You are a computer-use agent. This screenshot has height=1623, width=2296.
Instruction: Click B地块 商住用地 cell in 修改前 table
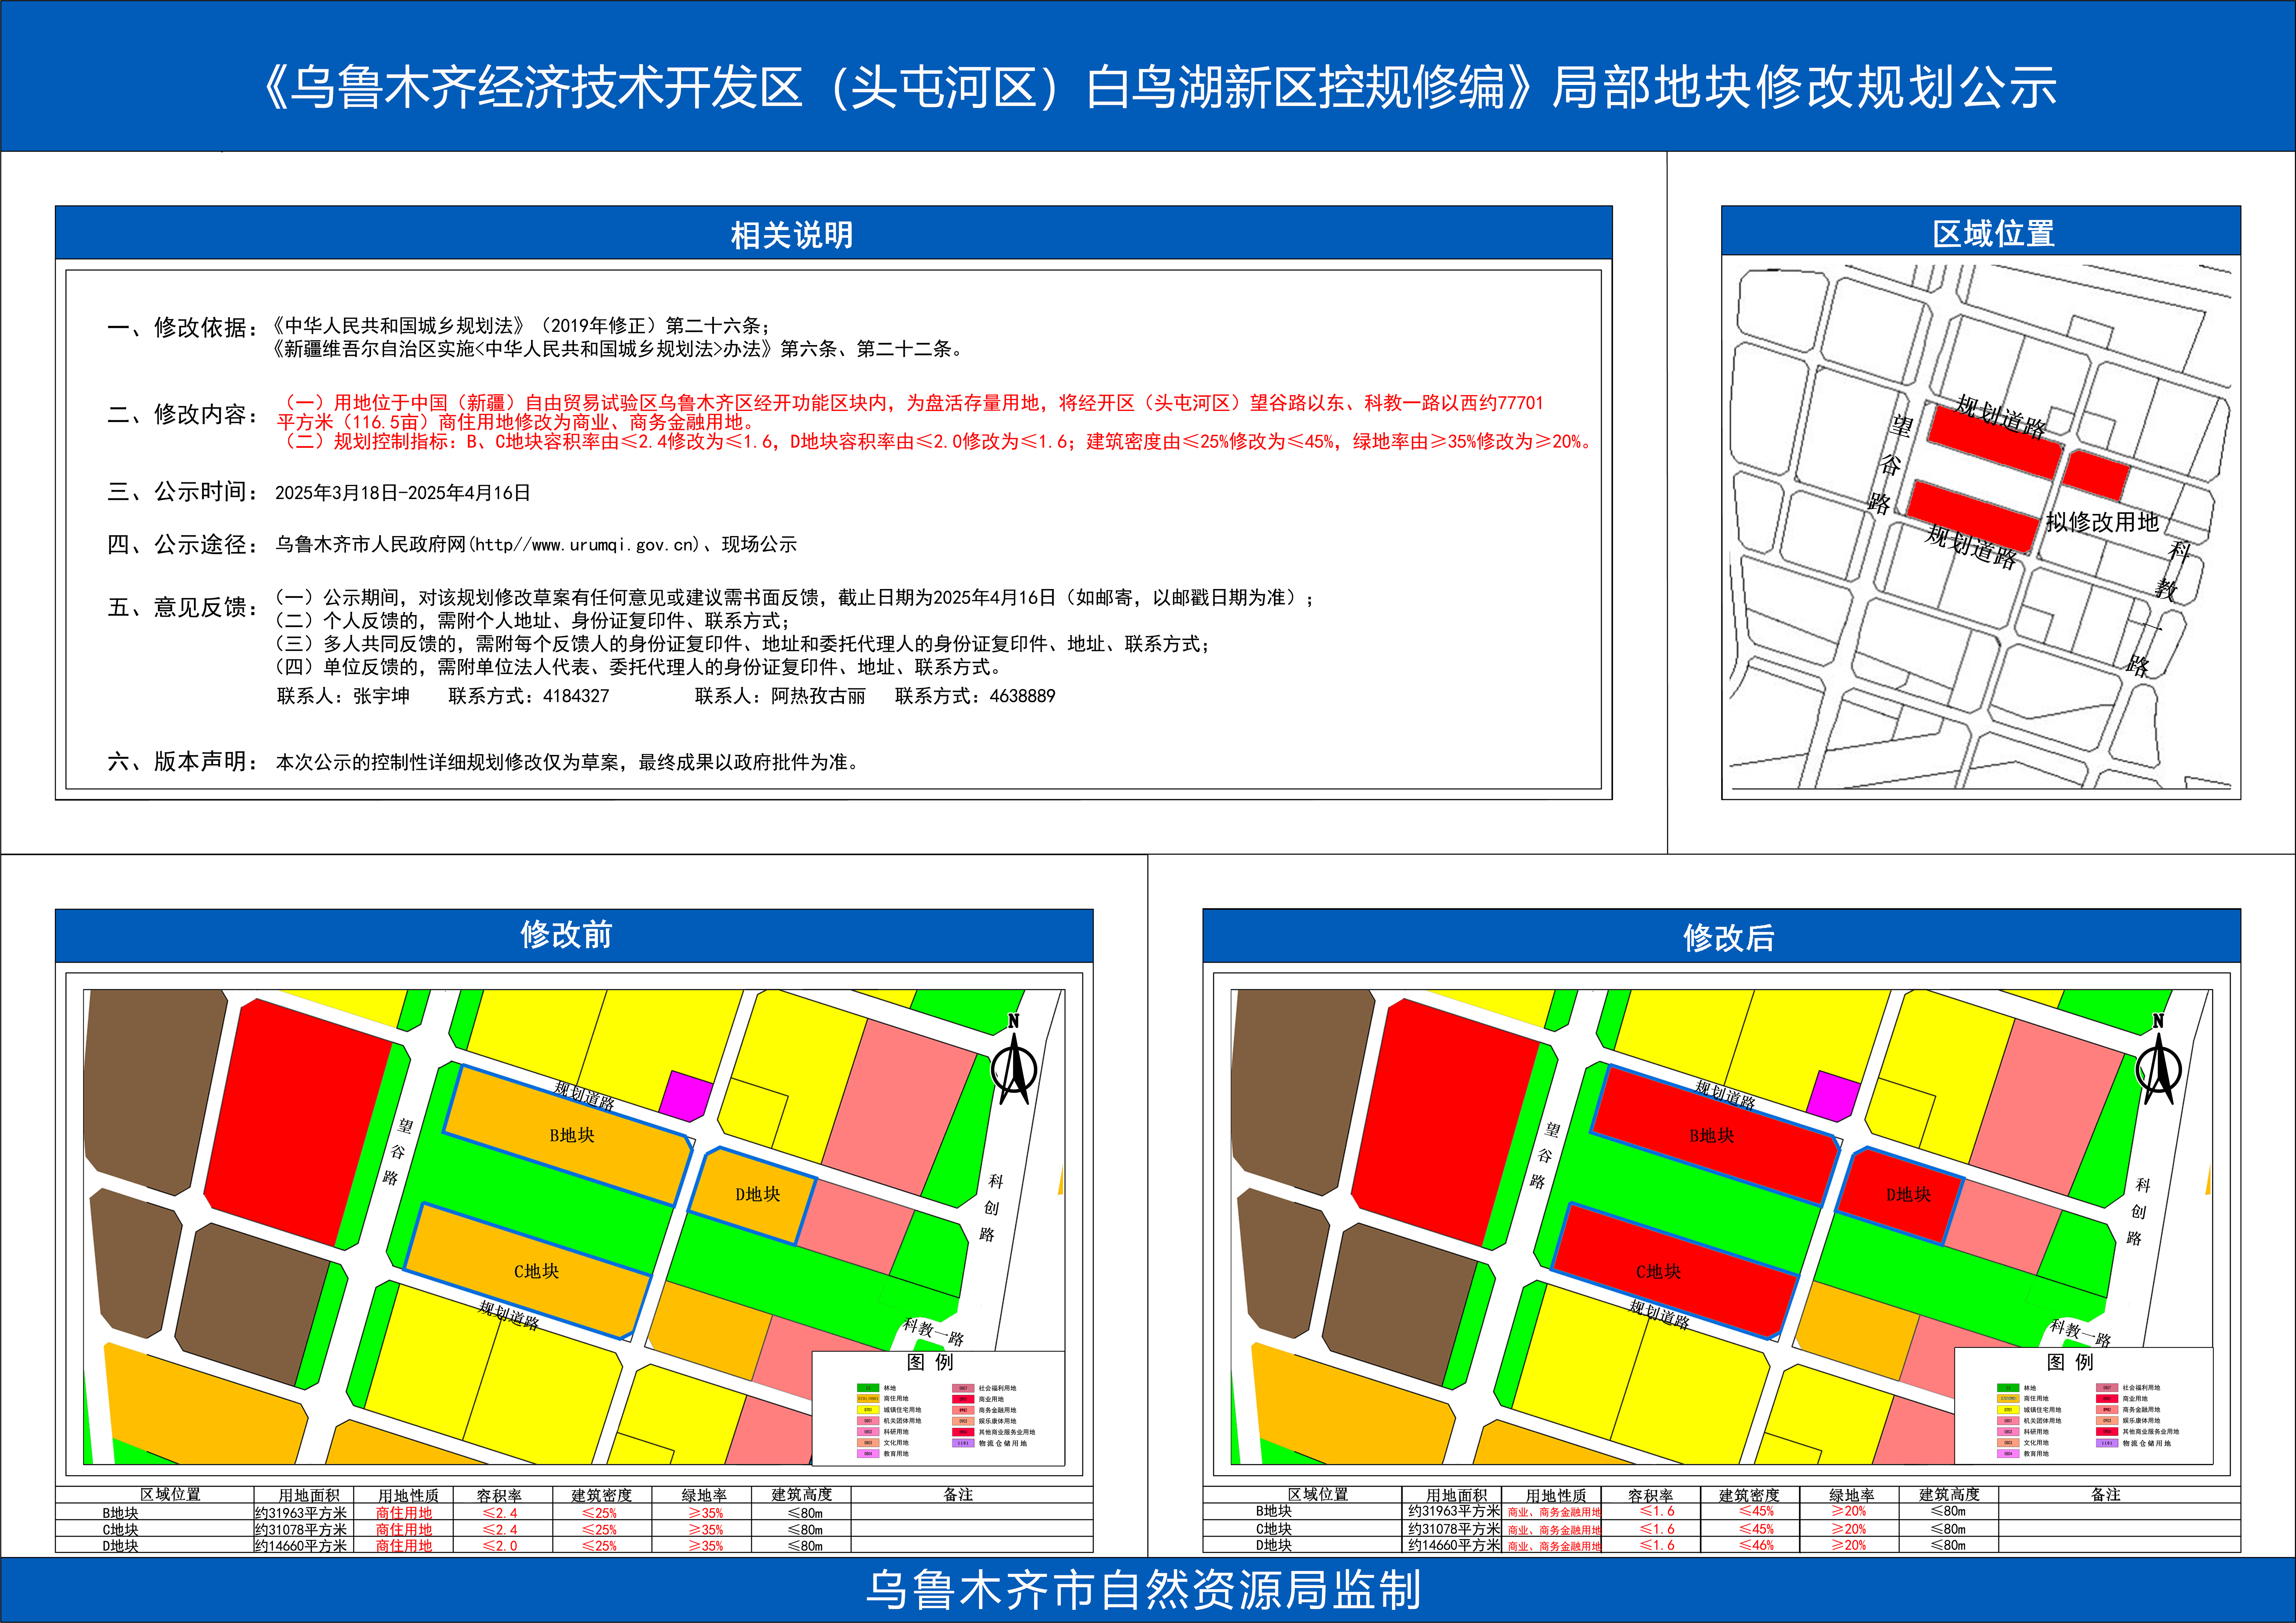(404, 1513)
